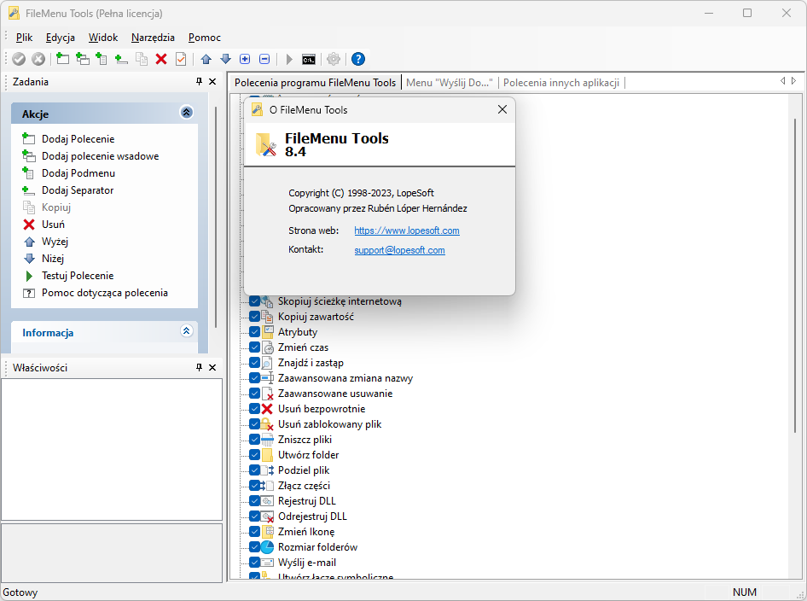The image size is (807, 601).
Task: Click the command list vertical scrollbar
Action: (795, 276)
